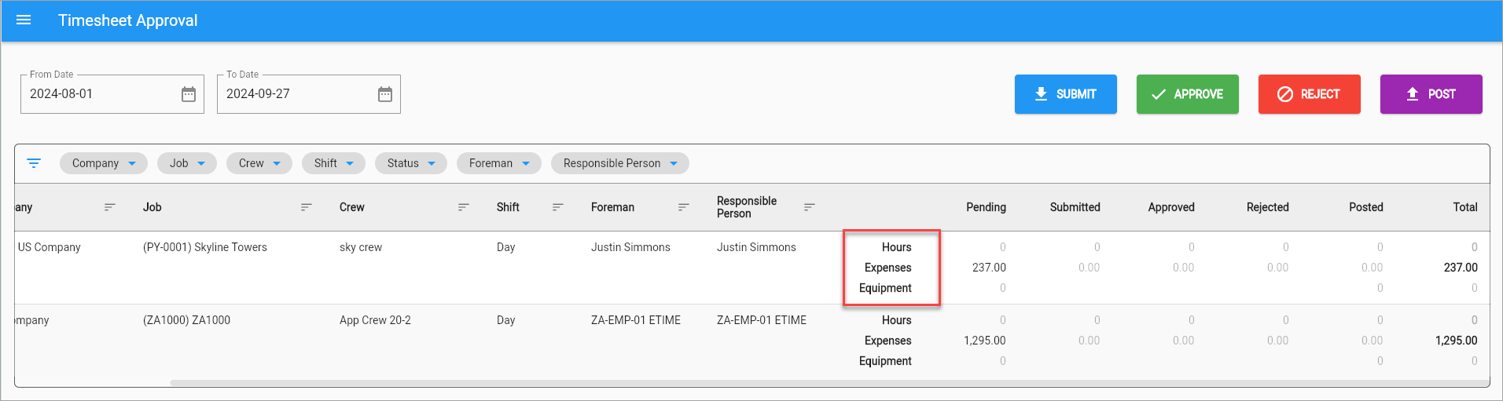
Task: Open the To Date calendar picker
Action: 385,94
